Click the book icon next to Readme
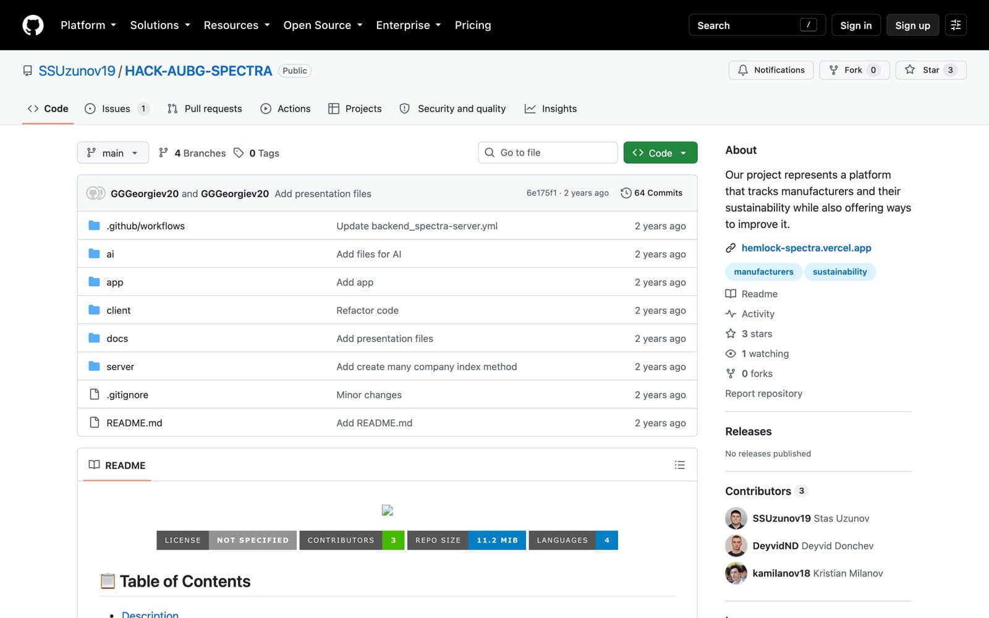 pos(731,294)
